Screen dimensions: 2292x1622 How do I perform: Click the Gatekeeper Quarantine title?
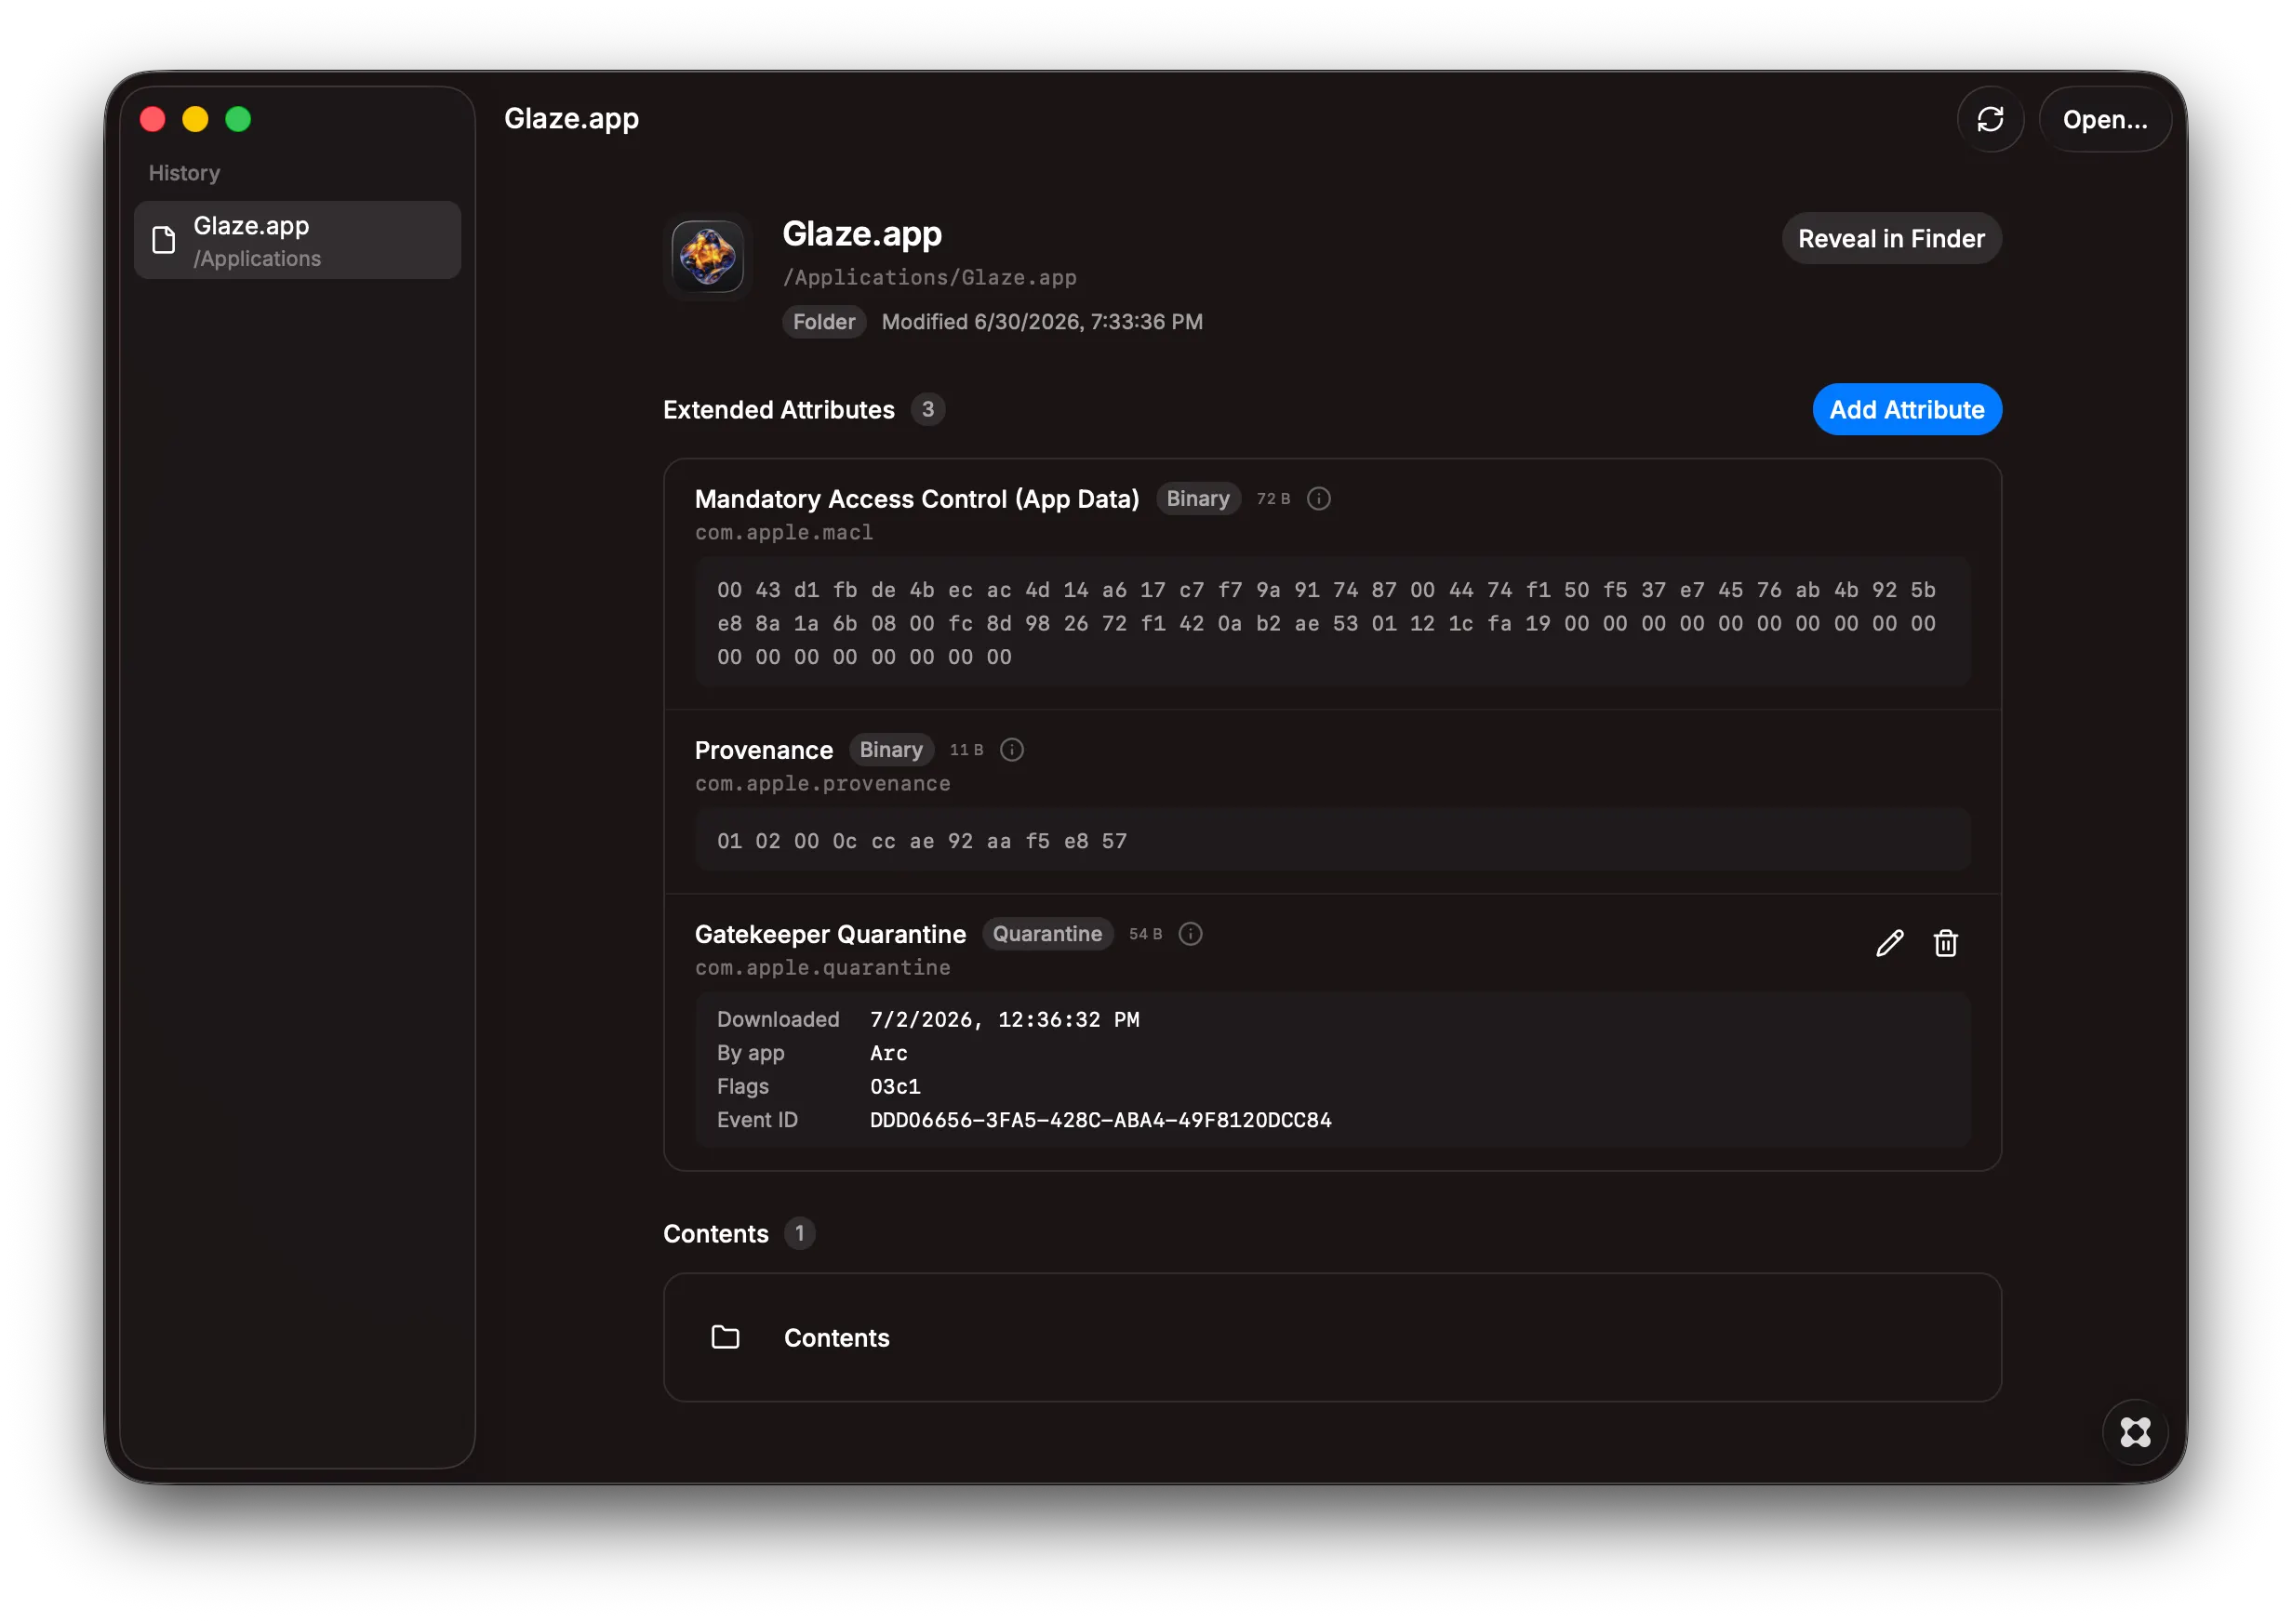pyautogui.click(x=830, y=934)
